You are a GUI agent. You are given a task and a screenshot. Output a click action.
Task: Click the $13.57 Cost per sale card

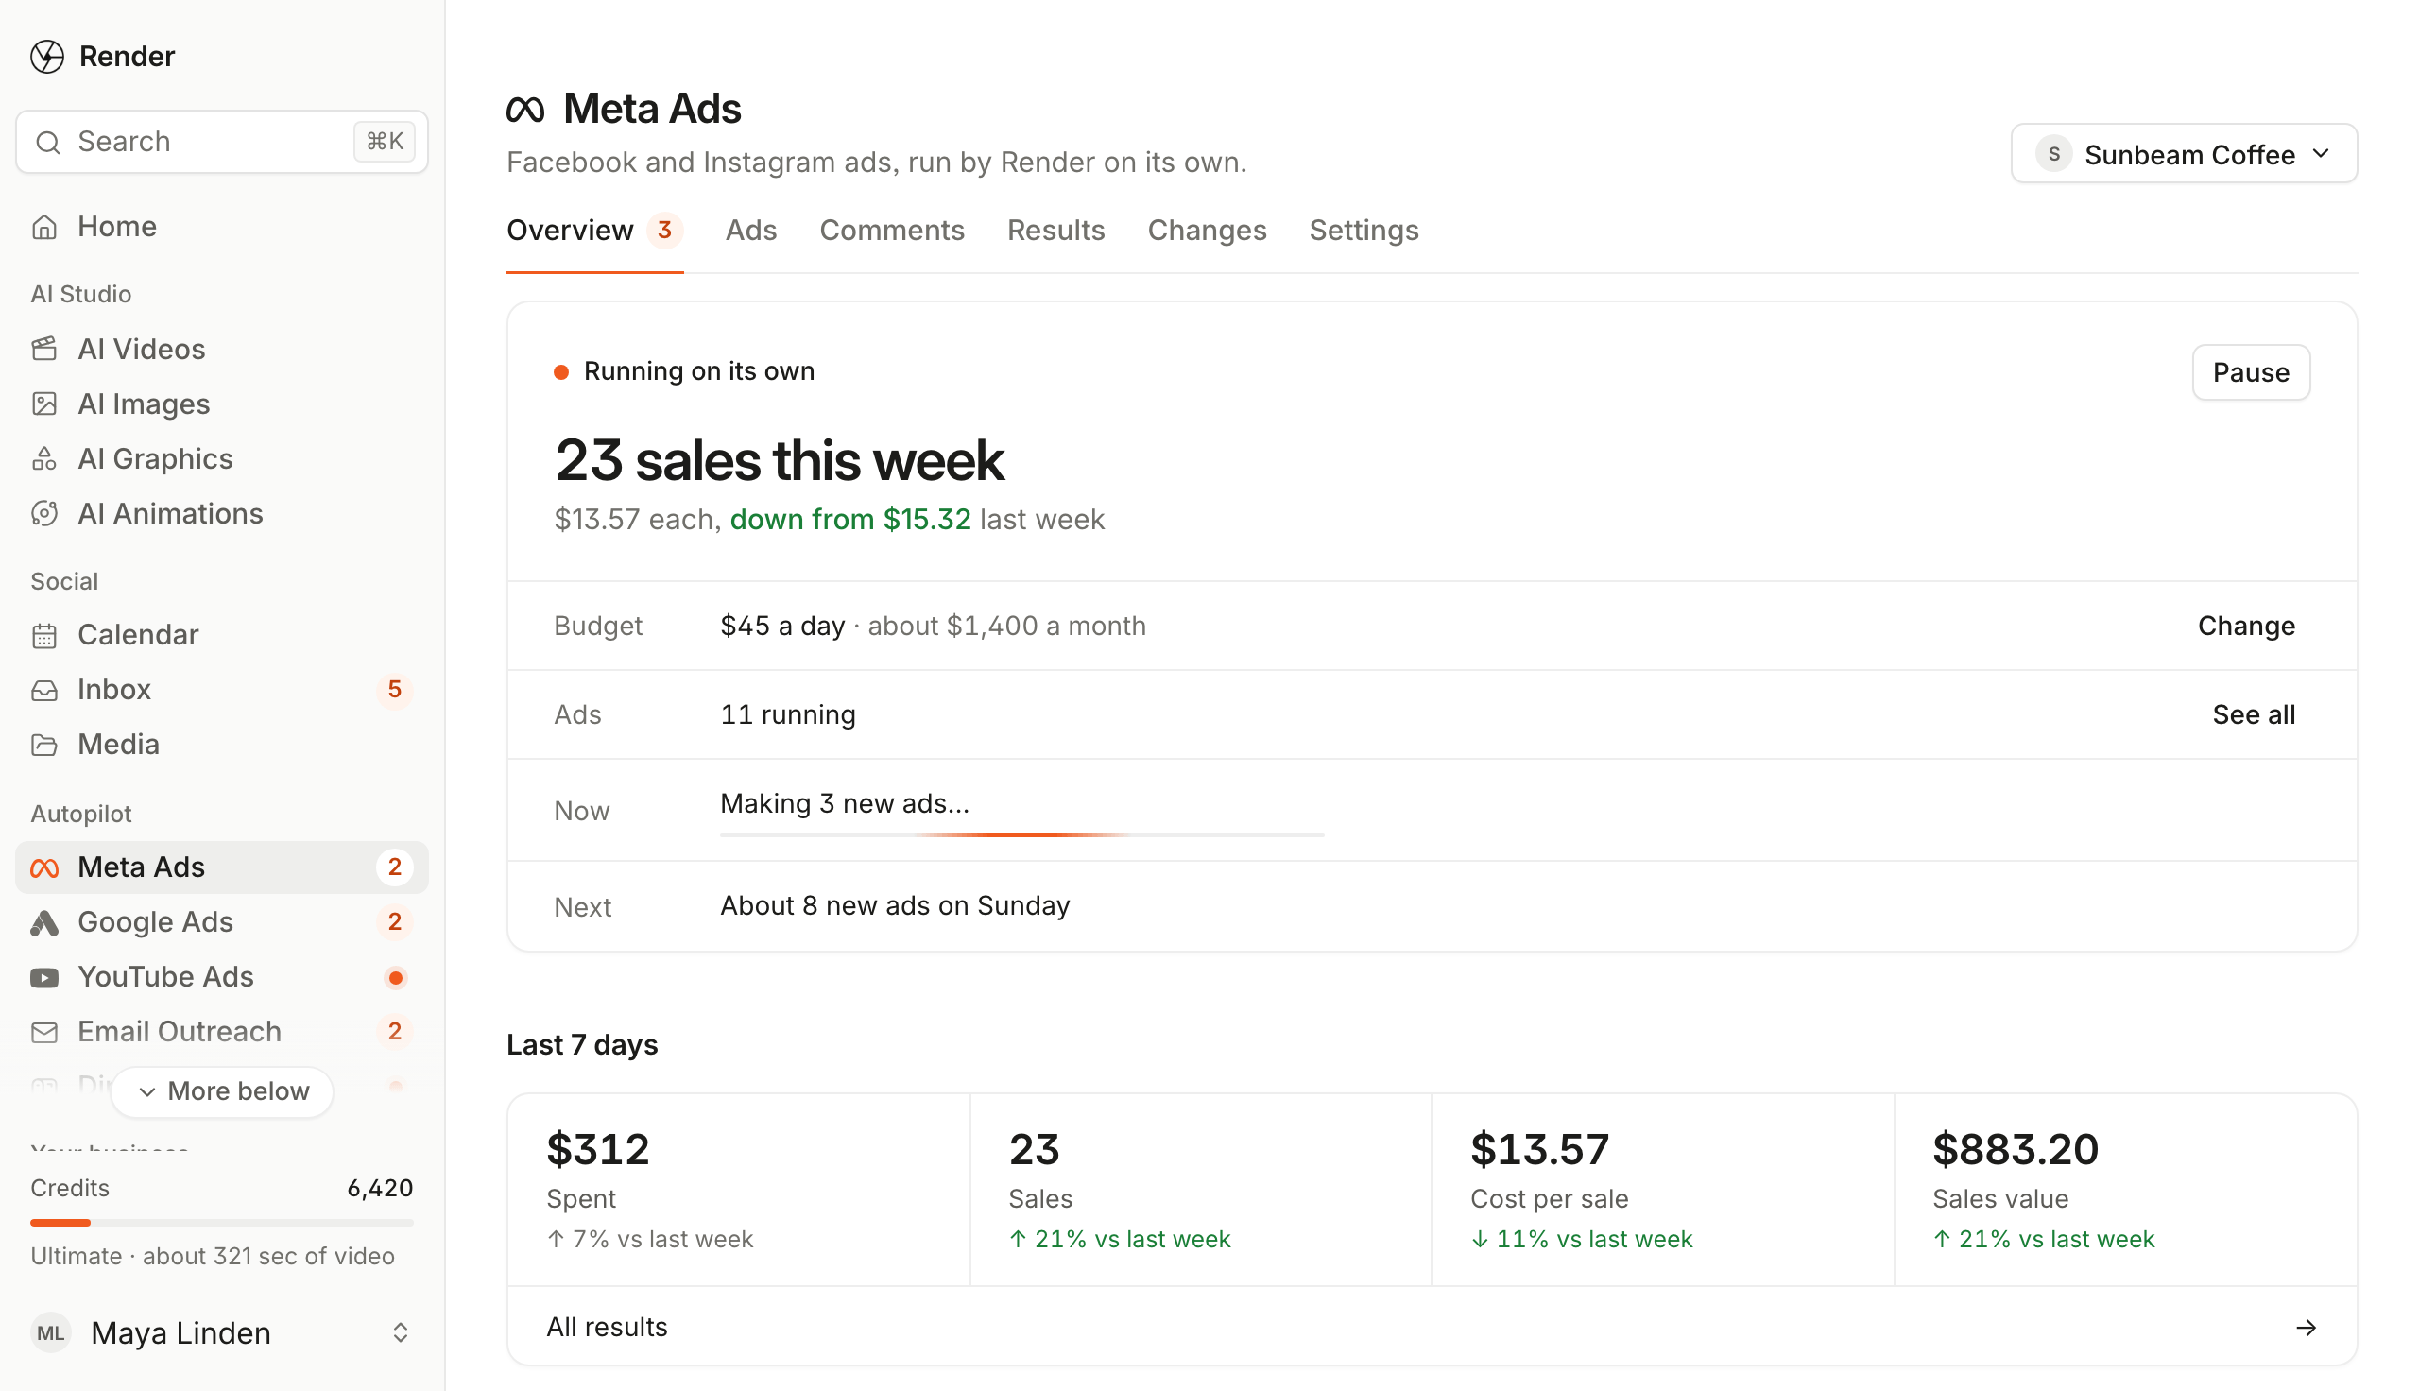1663,1191
